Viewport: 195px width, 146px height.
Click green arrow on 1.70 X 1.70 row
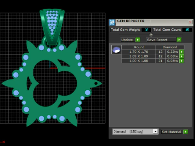[x=182, y=52]
